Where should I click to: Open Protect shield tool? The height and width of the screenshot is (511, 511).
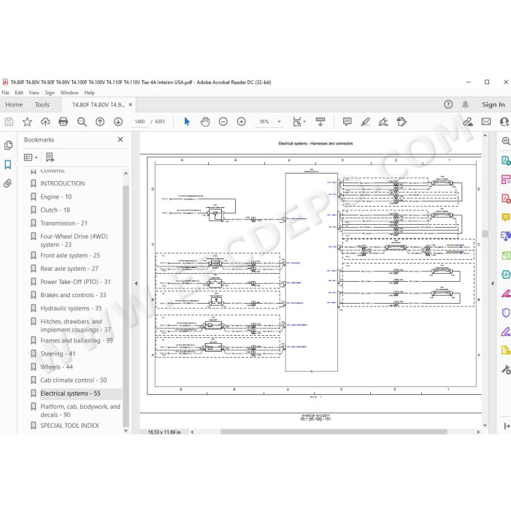(505, 313)
